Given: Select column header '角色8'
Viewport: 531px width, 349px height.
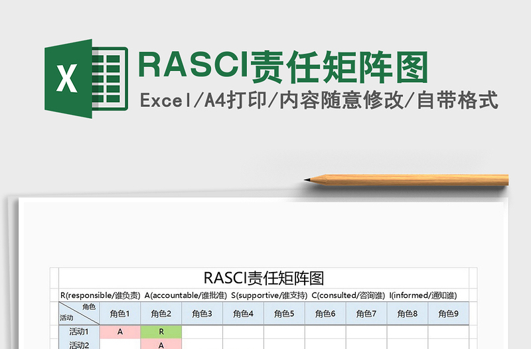Looking at the screenshot, I should (408, 313).
